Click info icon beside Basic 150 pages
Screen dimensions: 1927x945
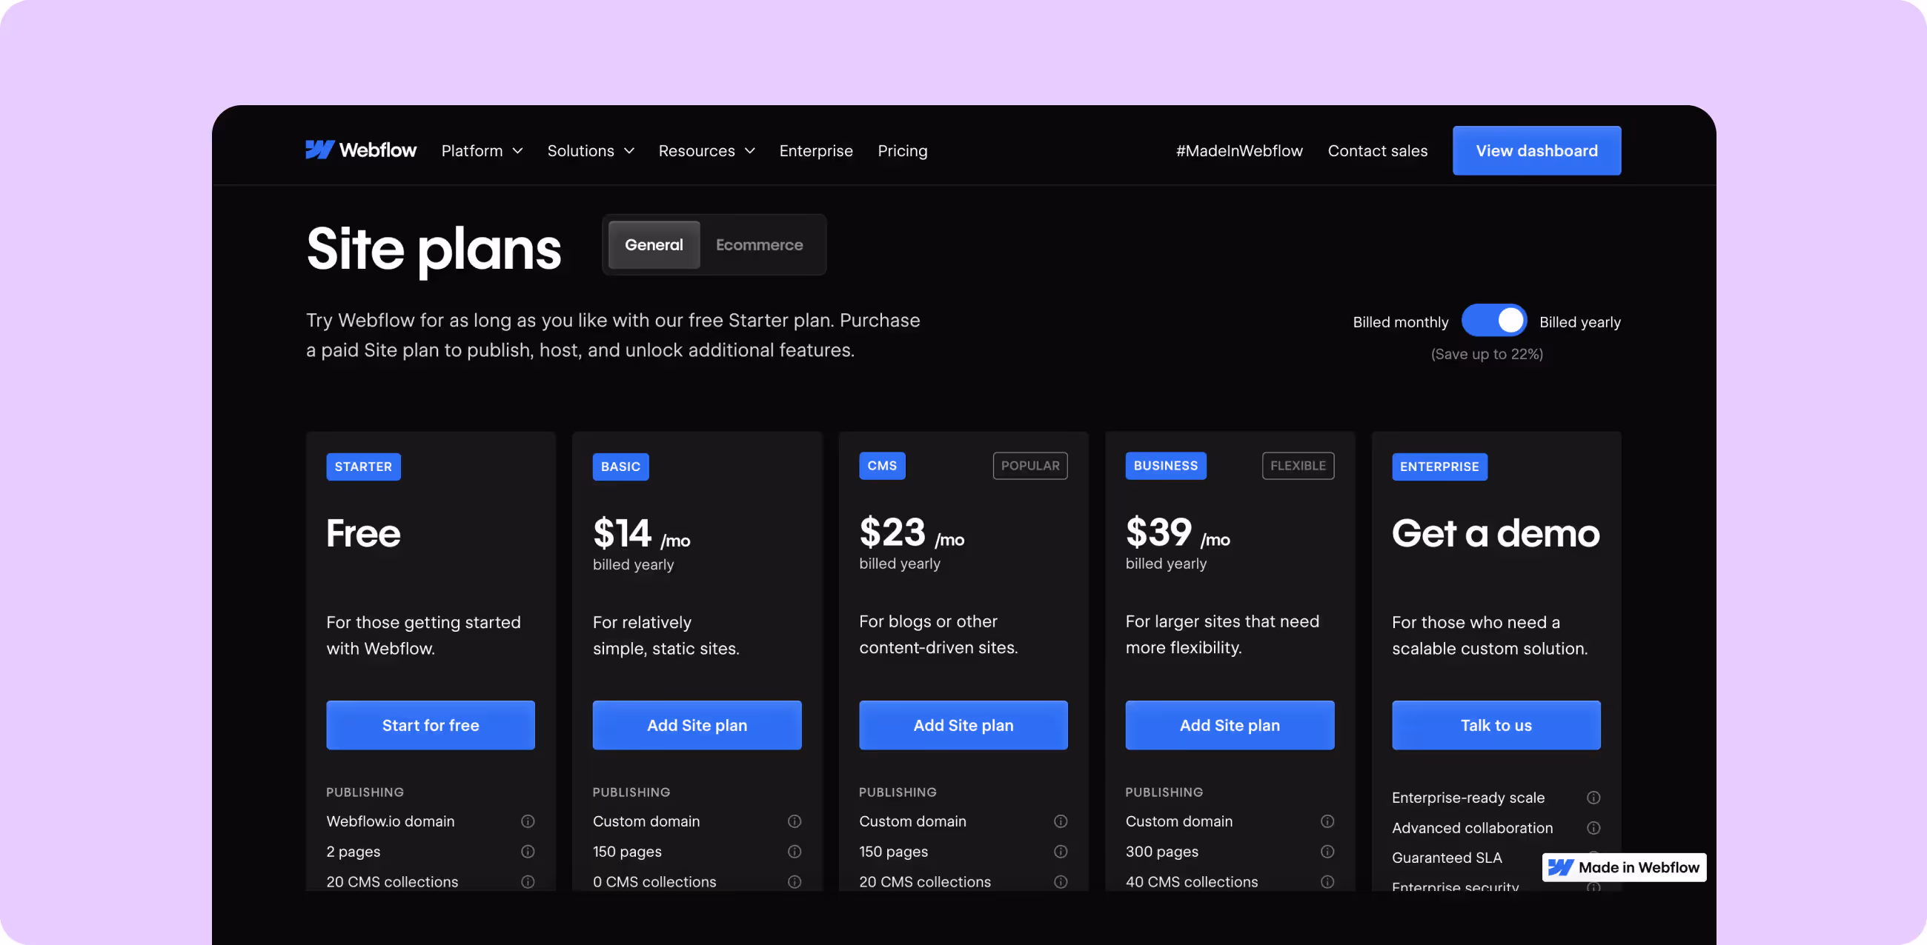point(794,852)
